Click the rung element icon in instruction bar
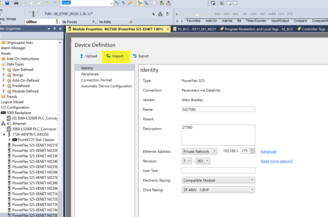 (188, 14)
